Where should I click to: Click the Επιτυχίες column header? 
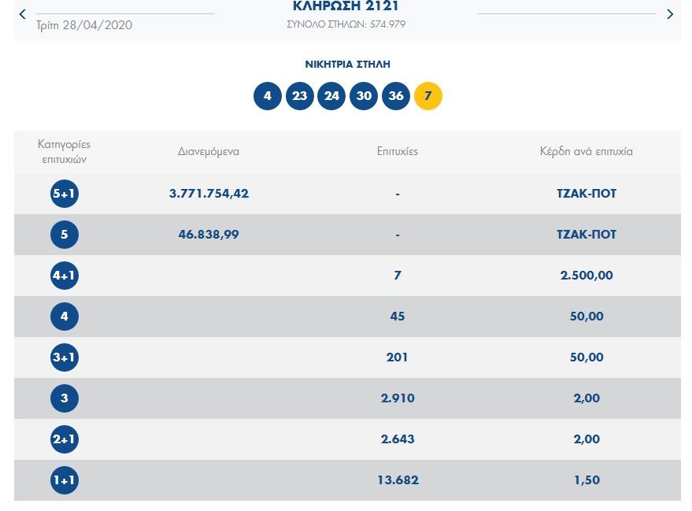point(398,151)
